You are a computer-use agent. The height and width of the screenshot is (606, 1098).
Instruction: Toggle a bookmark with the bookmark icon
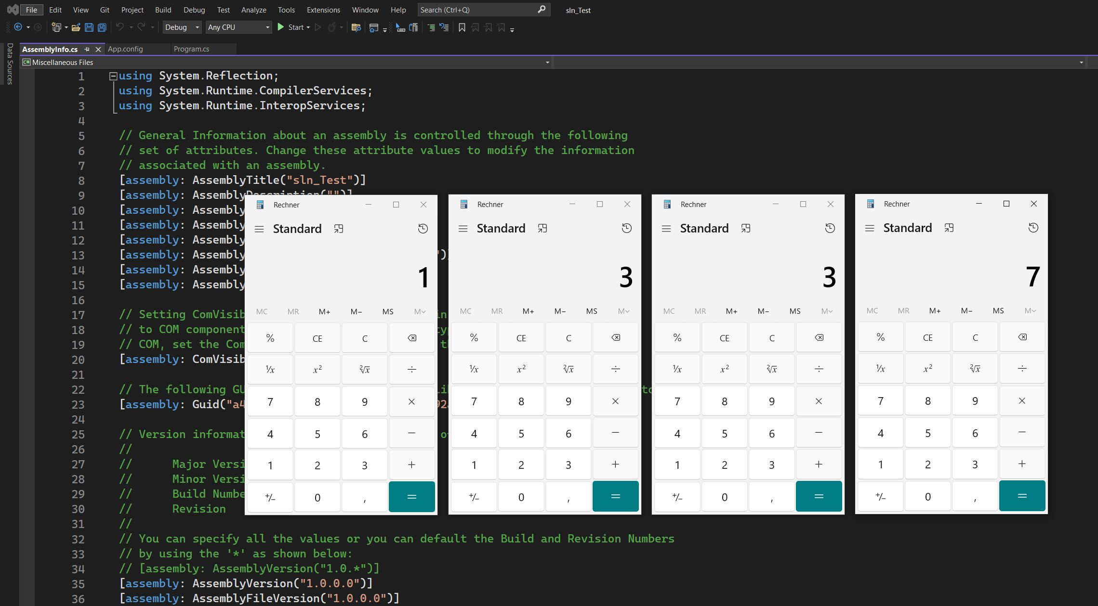462,27
